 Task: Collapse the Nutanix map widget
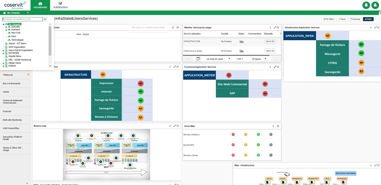coord(177,125)
